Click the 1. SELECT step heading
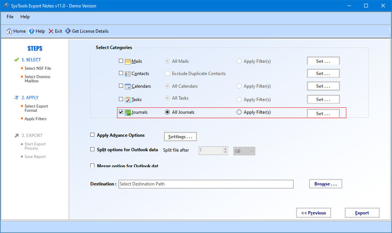This screenshot has width=392, height=233. point(31,60)
